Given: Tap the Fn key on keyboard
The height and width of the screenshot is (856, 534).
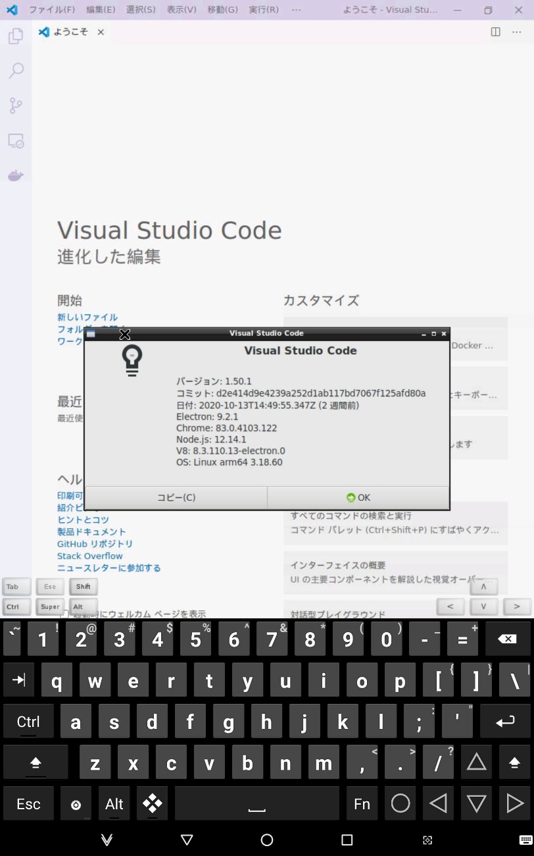Looking at the screenshot, I should 362,803.
